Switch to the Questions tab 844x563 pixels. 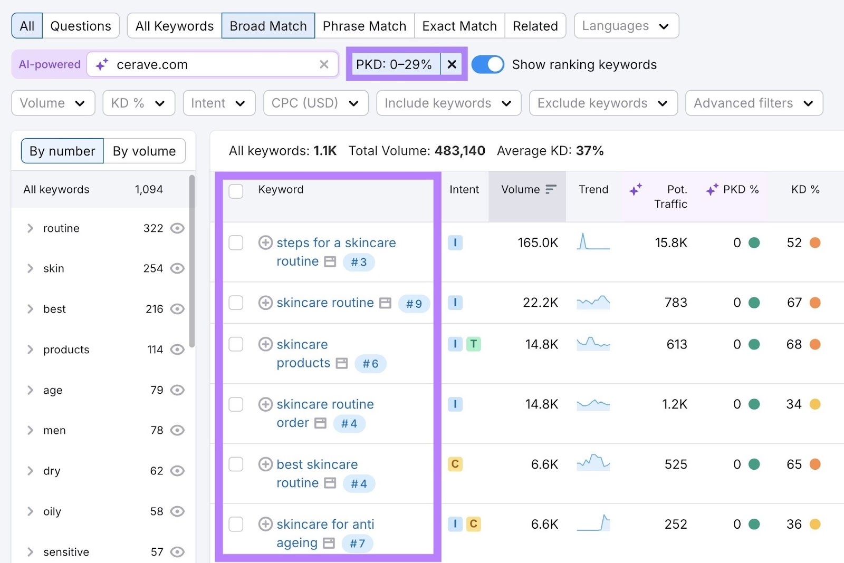81,25
